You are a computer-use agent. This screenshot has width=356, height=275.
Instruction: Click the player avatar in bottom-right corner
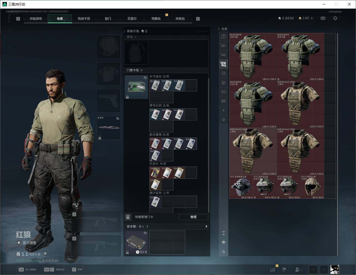pyautogui.click(x=335, y=269)
